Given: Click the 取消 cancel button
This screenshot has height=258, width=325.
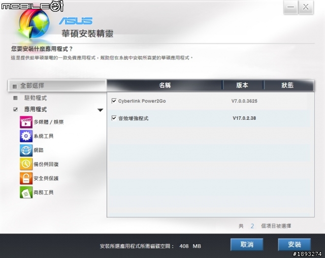Looking at the screenshot, I should pyautogui.click(x=247, y=244).
